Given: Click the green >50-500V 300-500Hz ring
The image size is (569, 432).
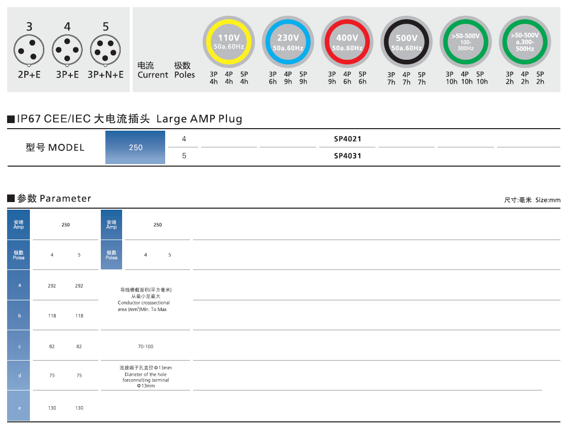Looking at the screenshot, I should 525,42.
